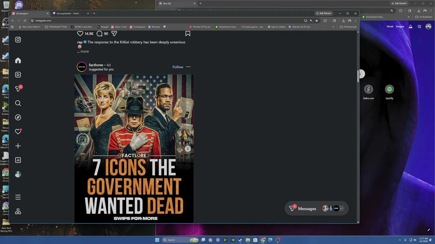This screenshot has width=435, height=244.
Task: Open Instagram home from the logo icon
Action: [18, 40]
